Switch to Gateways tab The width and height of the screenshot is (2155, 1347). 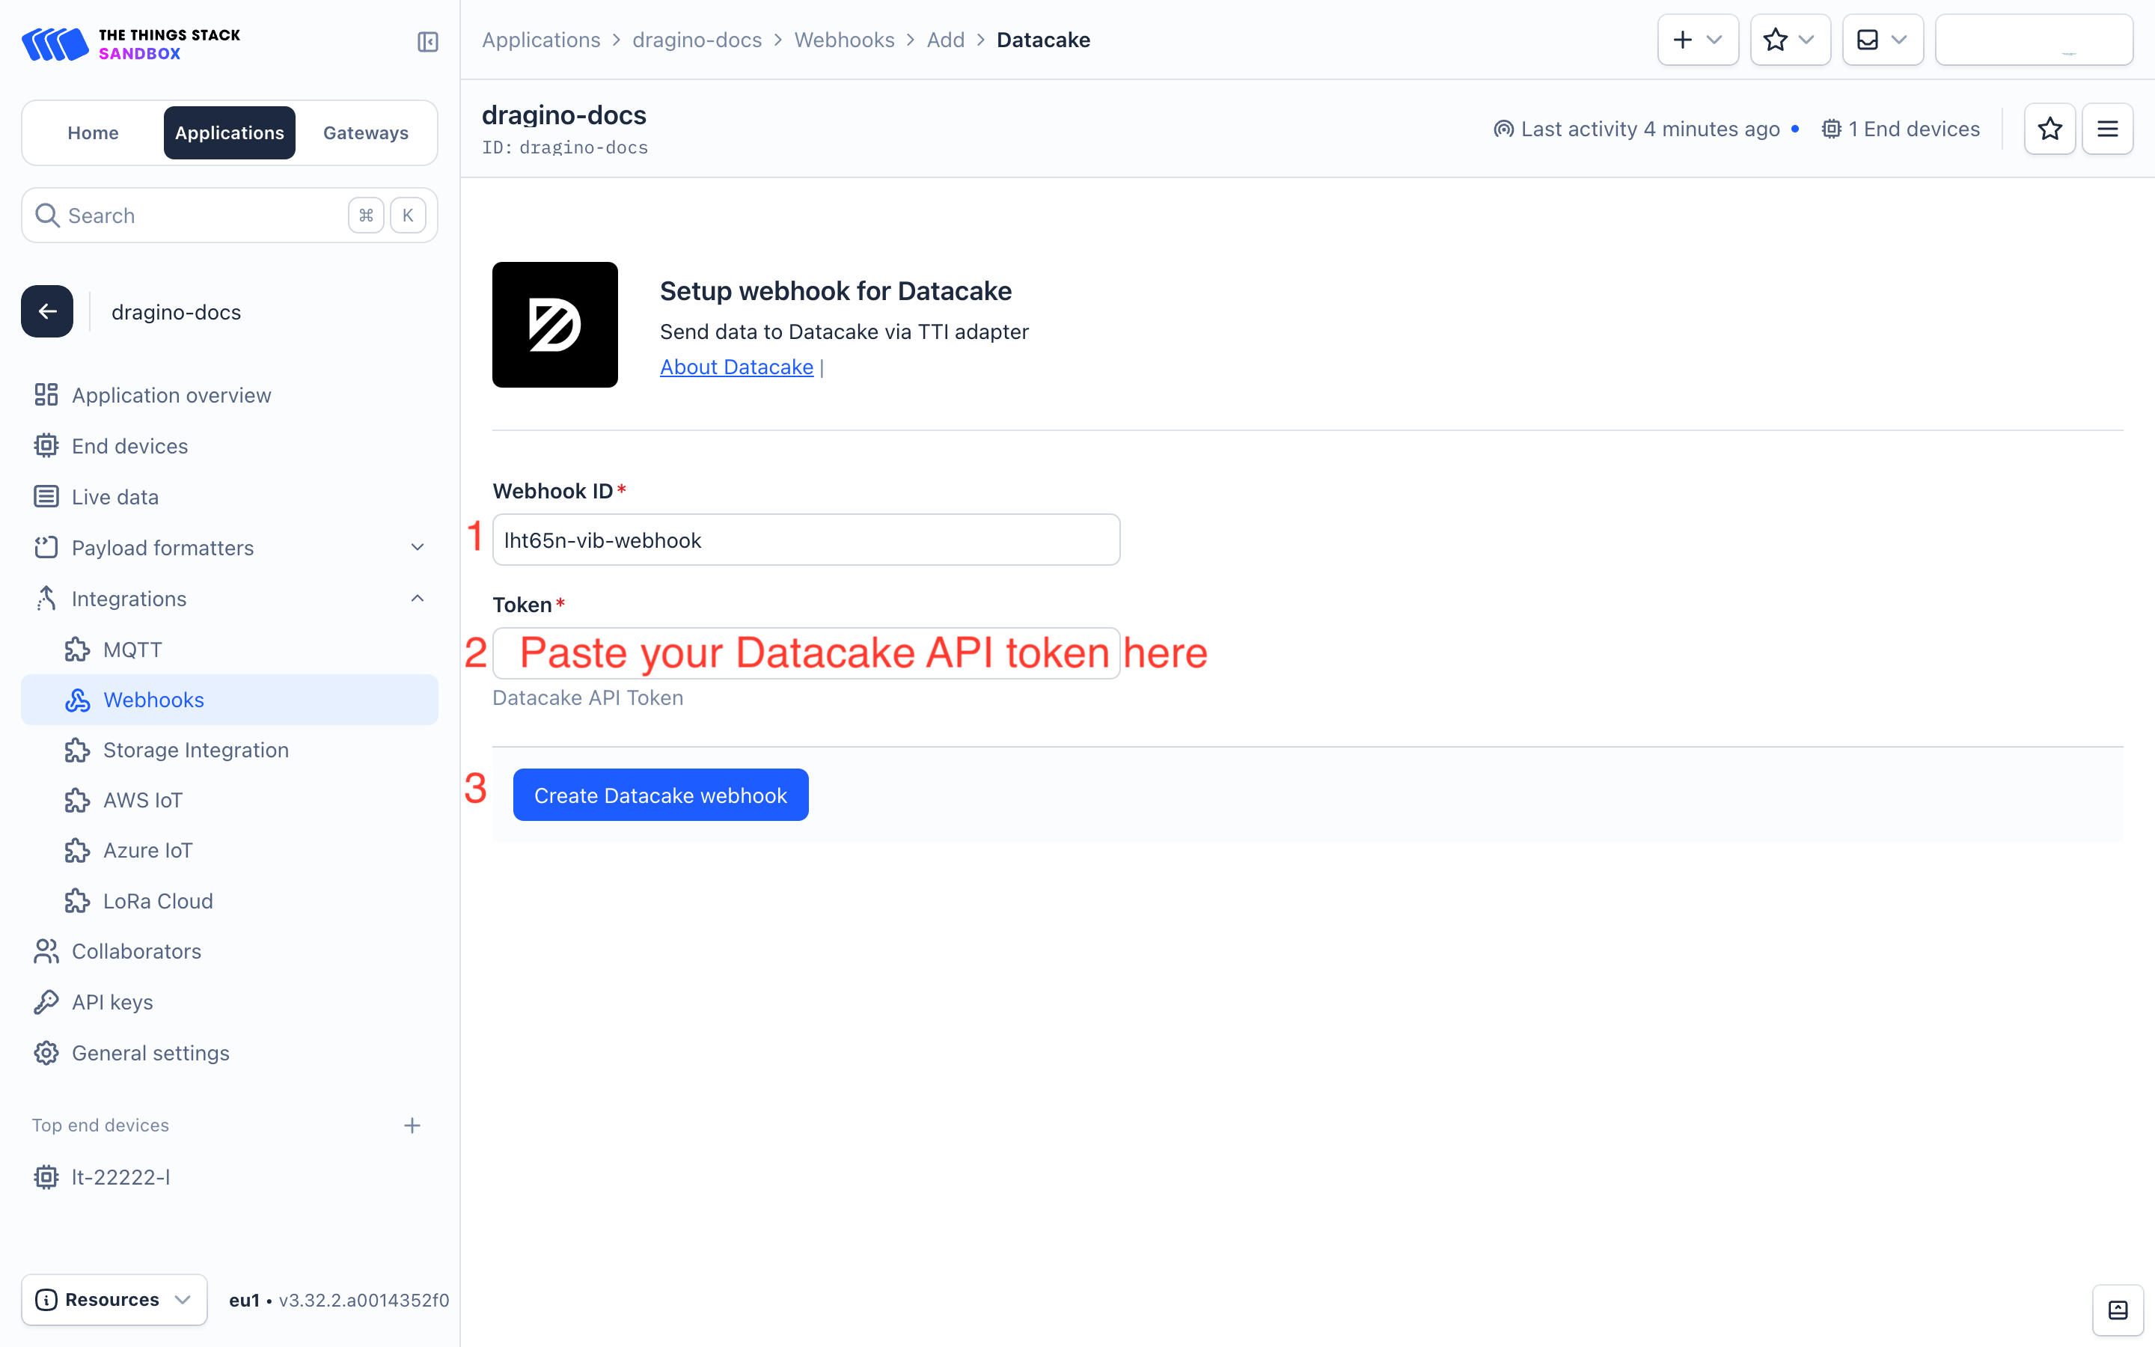tap(365, 132)
